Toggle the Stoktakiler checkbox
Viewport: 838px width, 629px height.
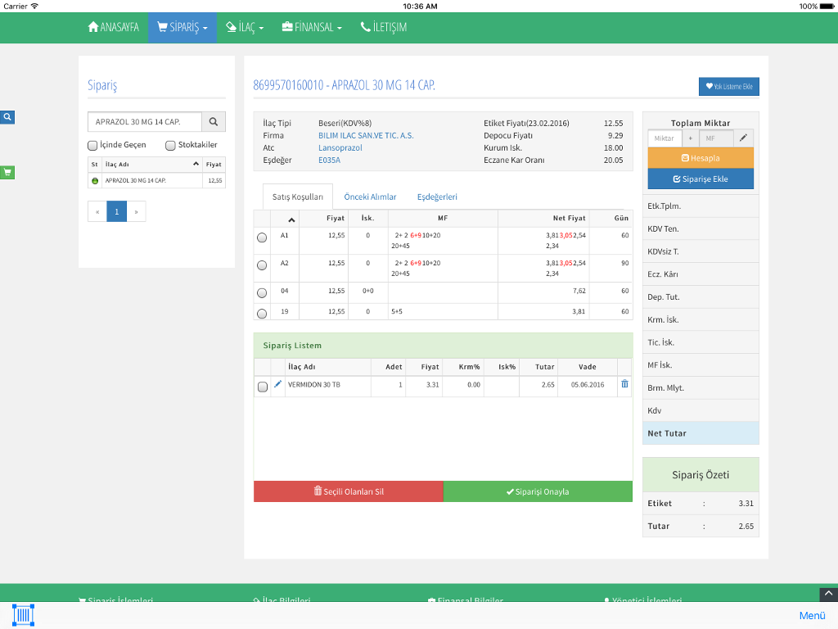click(x=170, y=146)
